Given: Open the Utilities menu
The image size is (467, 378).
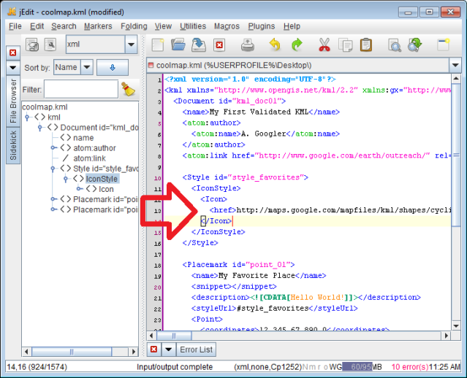Looking at the screenshot, I should coord(193,26).
